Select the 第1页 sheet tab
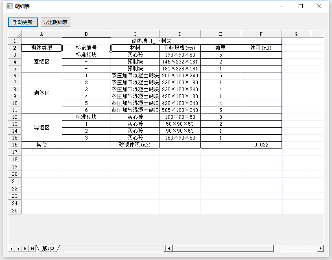 [x=48, y=248]
